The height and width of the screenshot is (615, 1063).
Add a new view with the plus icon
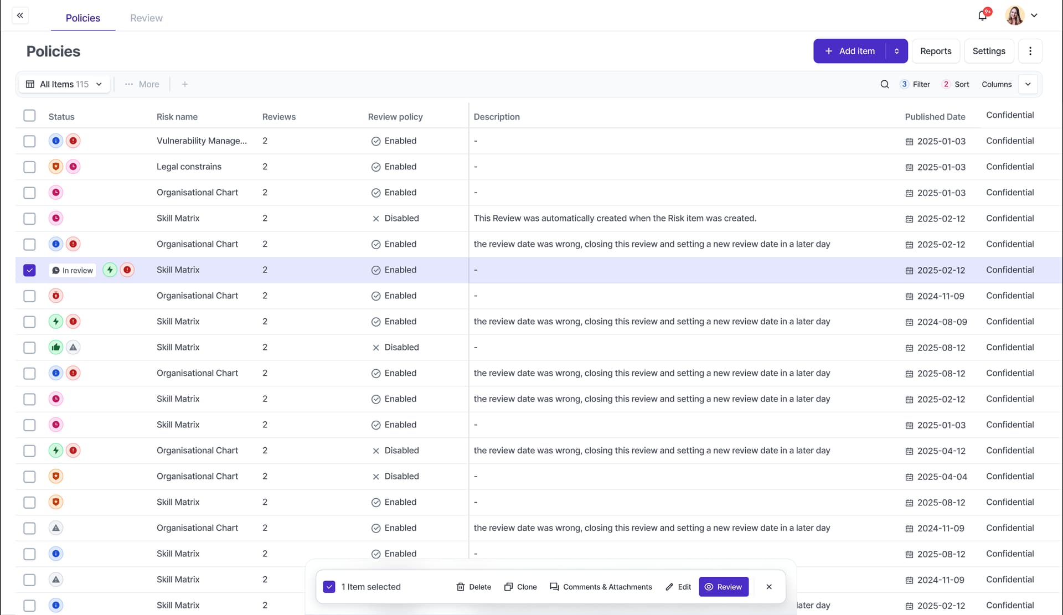pyautogui.click(x=185, y=84)
